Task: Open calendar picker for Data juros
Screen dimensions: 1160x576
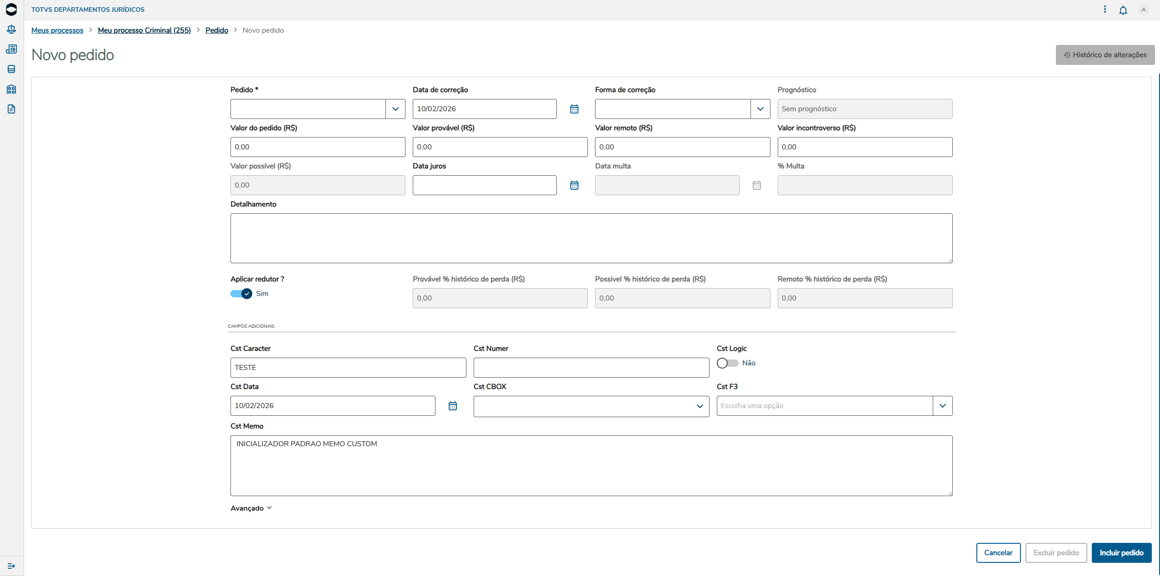Action: (574, 185)
